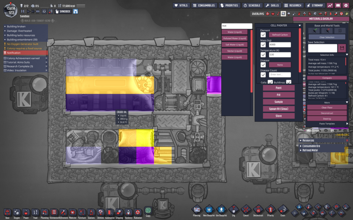Toggle the Buildings checkbox
Viewport: 353px width, 220px height.
[x=289, y=82]
